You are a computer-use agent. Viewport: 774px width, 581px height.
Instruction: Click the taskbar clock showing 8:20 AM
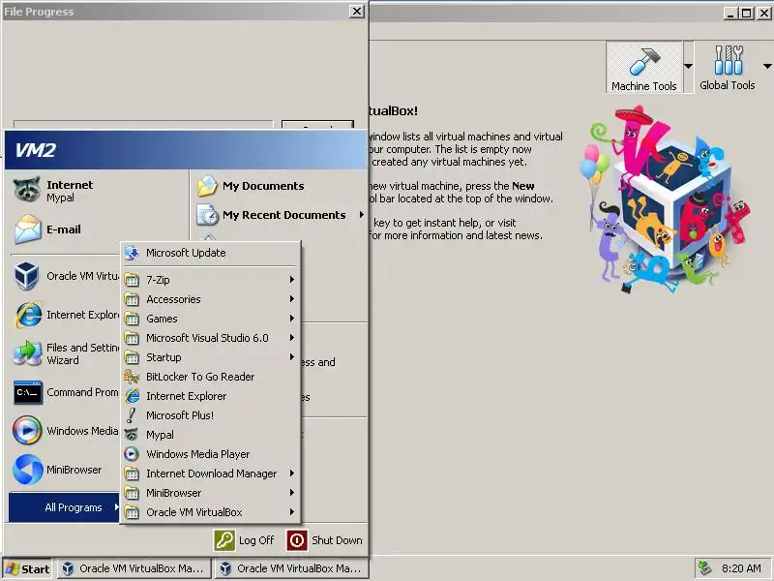[741, 568]
